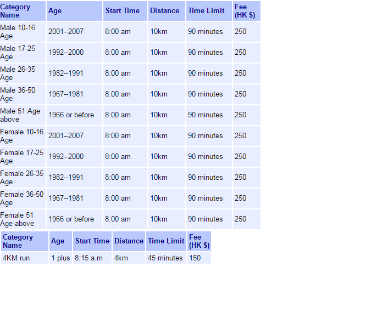
Task: Click the 45 minutes time limit cell
Action: pos(166,258)
